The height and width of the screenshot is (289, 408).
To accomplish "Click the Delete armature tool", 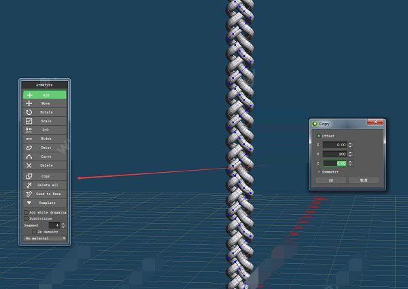I will [x=45, y=165].
